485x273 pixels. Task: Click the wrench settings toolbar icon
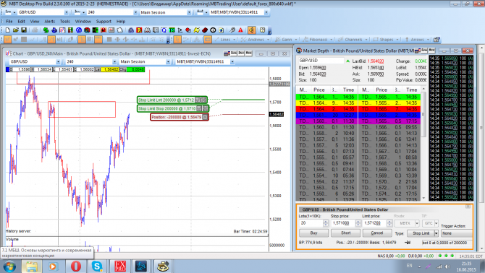point(232,30)
